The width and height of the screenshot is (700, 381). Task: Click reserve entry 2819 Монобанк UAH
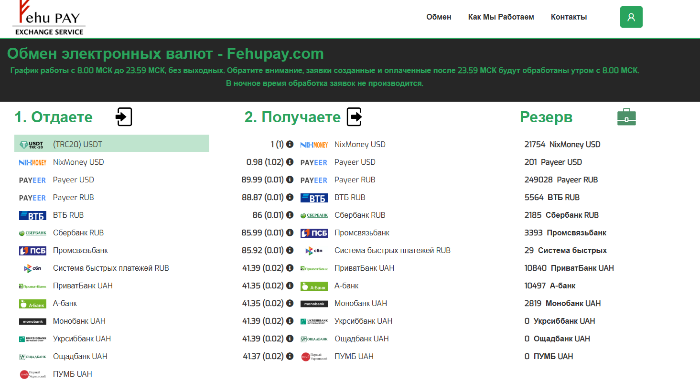pos(562,303)
